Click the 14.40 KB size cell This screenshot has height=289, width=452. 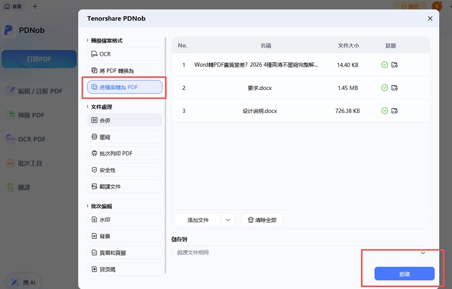(x=347, y=65)
